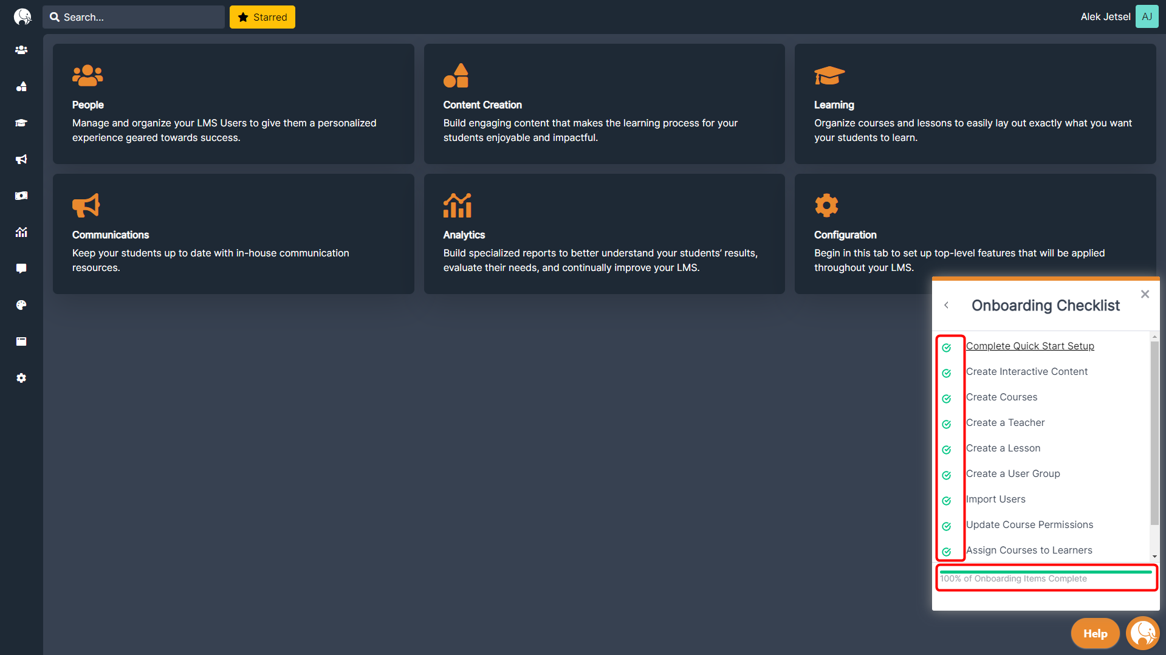Screen dimensions: 1166x655
Task: Toggle check for Create a Lesson
Action: click(x=947, y=450)
